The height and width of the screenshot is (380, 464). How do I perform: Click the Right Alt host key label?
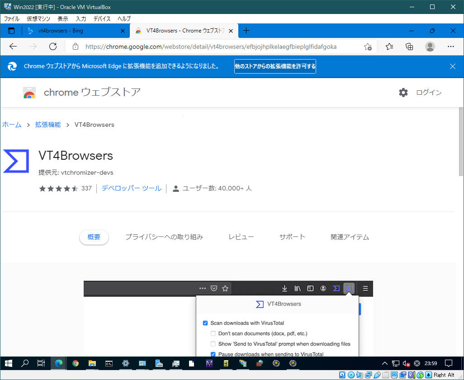point(444,375)
